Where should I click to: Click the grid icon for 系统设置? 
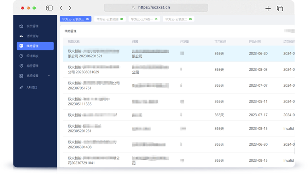tap(21, 76)
